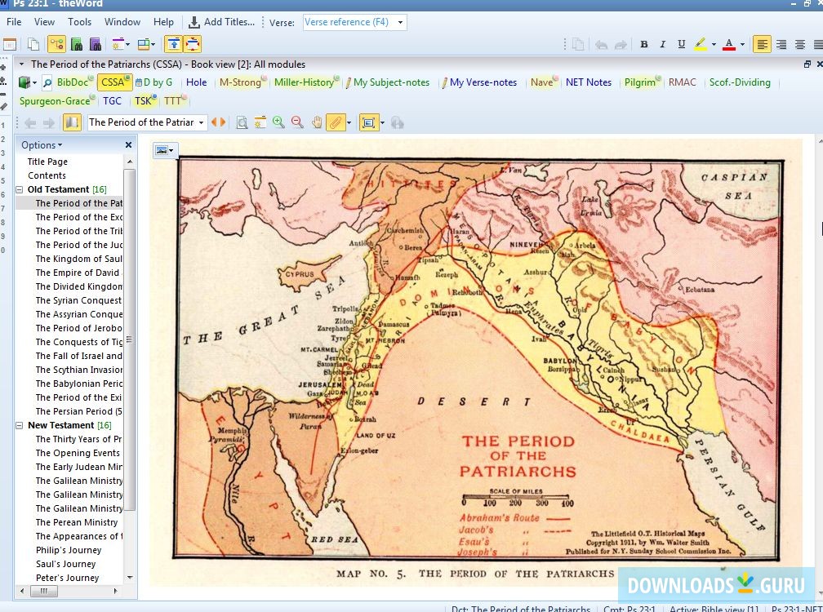Toggle underline formatting
823x612 pixels.
coord(680,45)
